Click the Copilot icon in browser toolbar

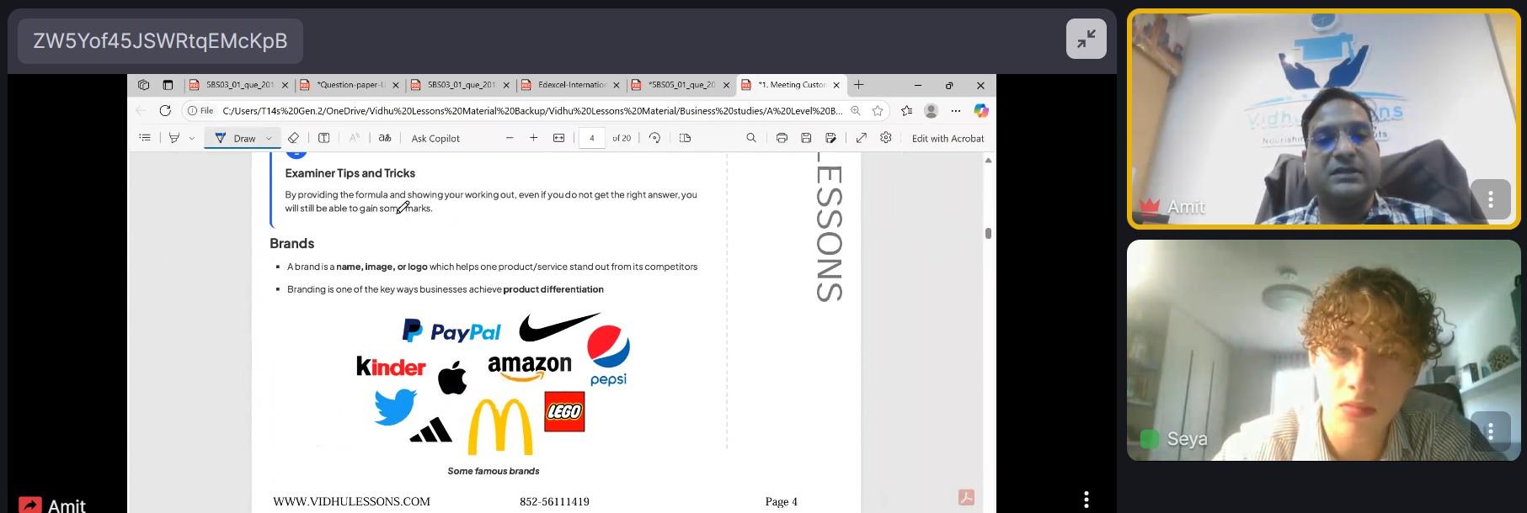tap(980, 110)
